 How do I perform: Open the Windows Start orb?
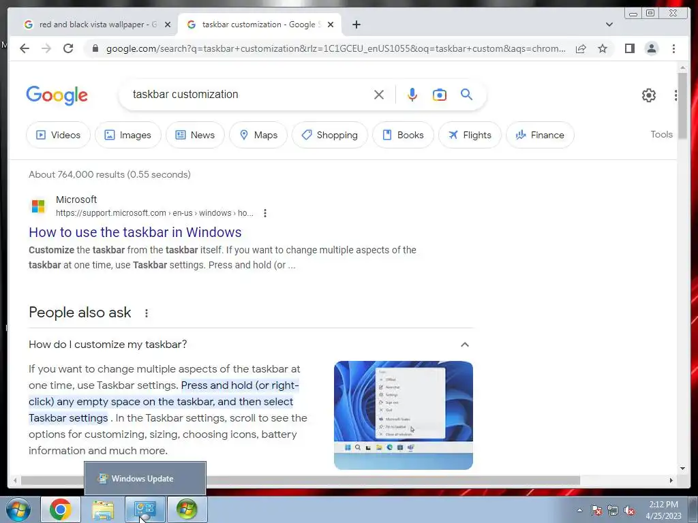coord(18,509)
